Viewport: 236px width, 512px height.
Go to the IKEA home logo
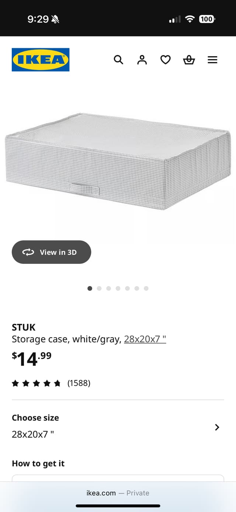click(x=41, y=60)
